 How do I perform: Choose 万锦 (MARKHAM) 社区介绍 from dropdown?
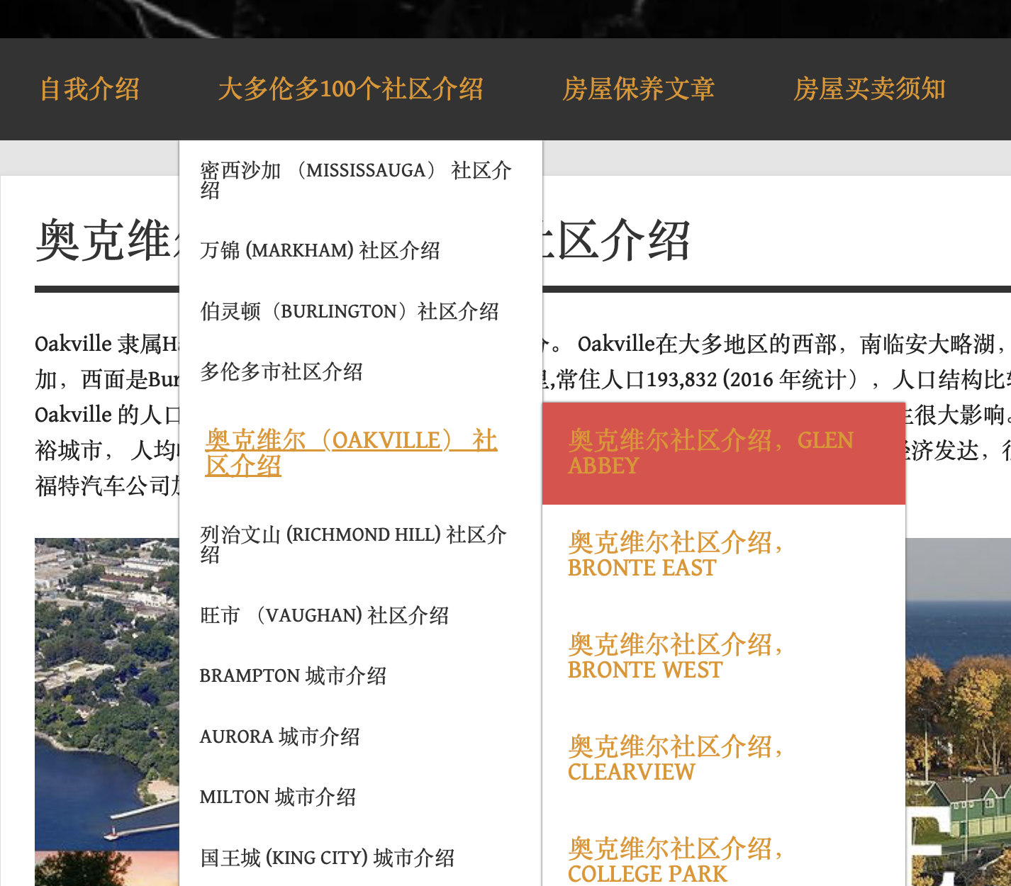(x=320, y=250)
